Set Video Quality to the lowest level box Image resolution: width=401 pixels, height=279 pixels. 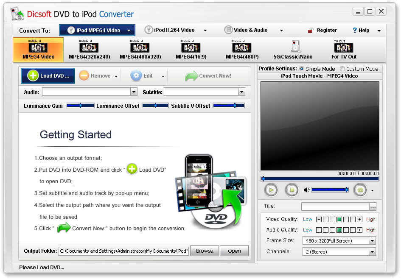(325, 220)
